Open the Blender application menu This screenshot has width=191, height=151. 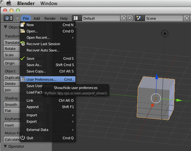(26, 3)
